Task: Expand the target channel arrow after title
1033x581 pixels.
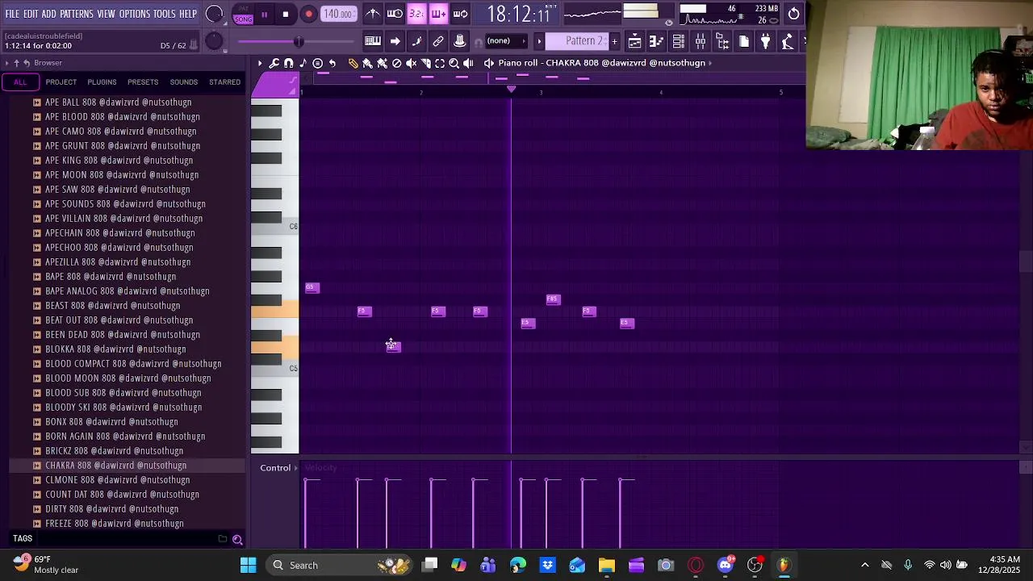Action: click(710, 63)
